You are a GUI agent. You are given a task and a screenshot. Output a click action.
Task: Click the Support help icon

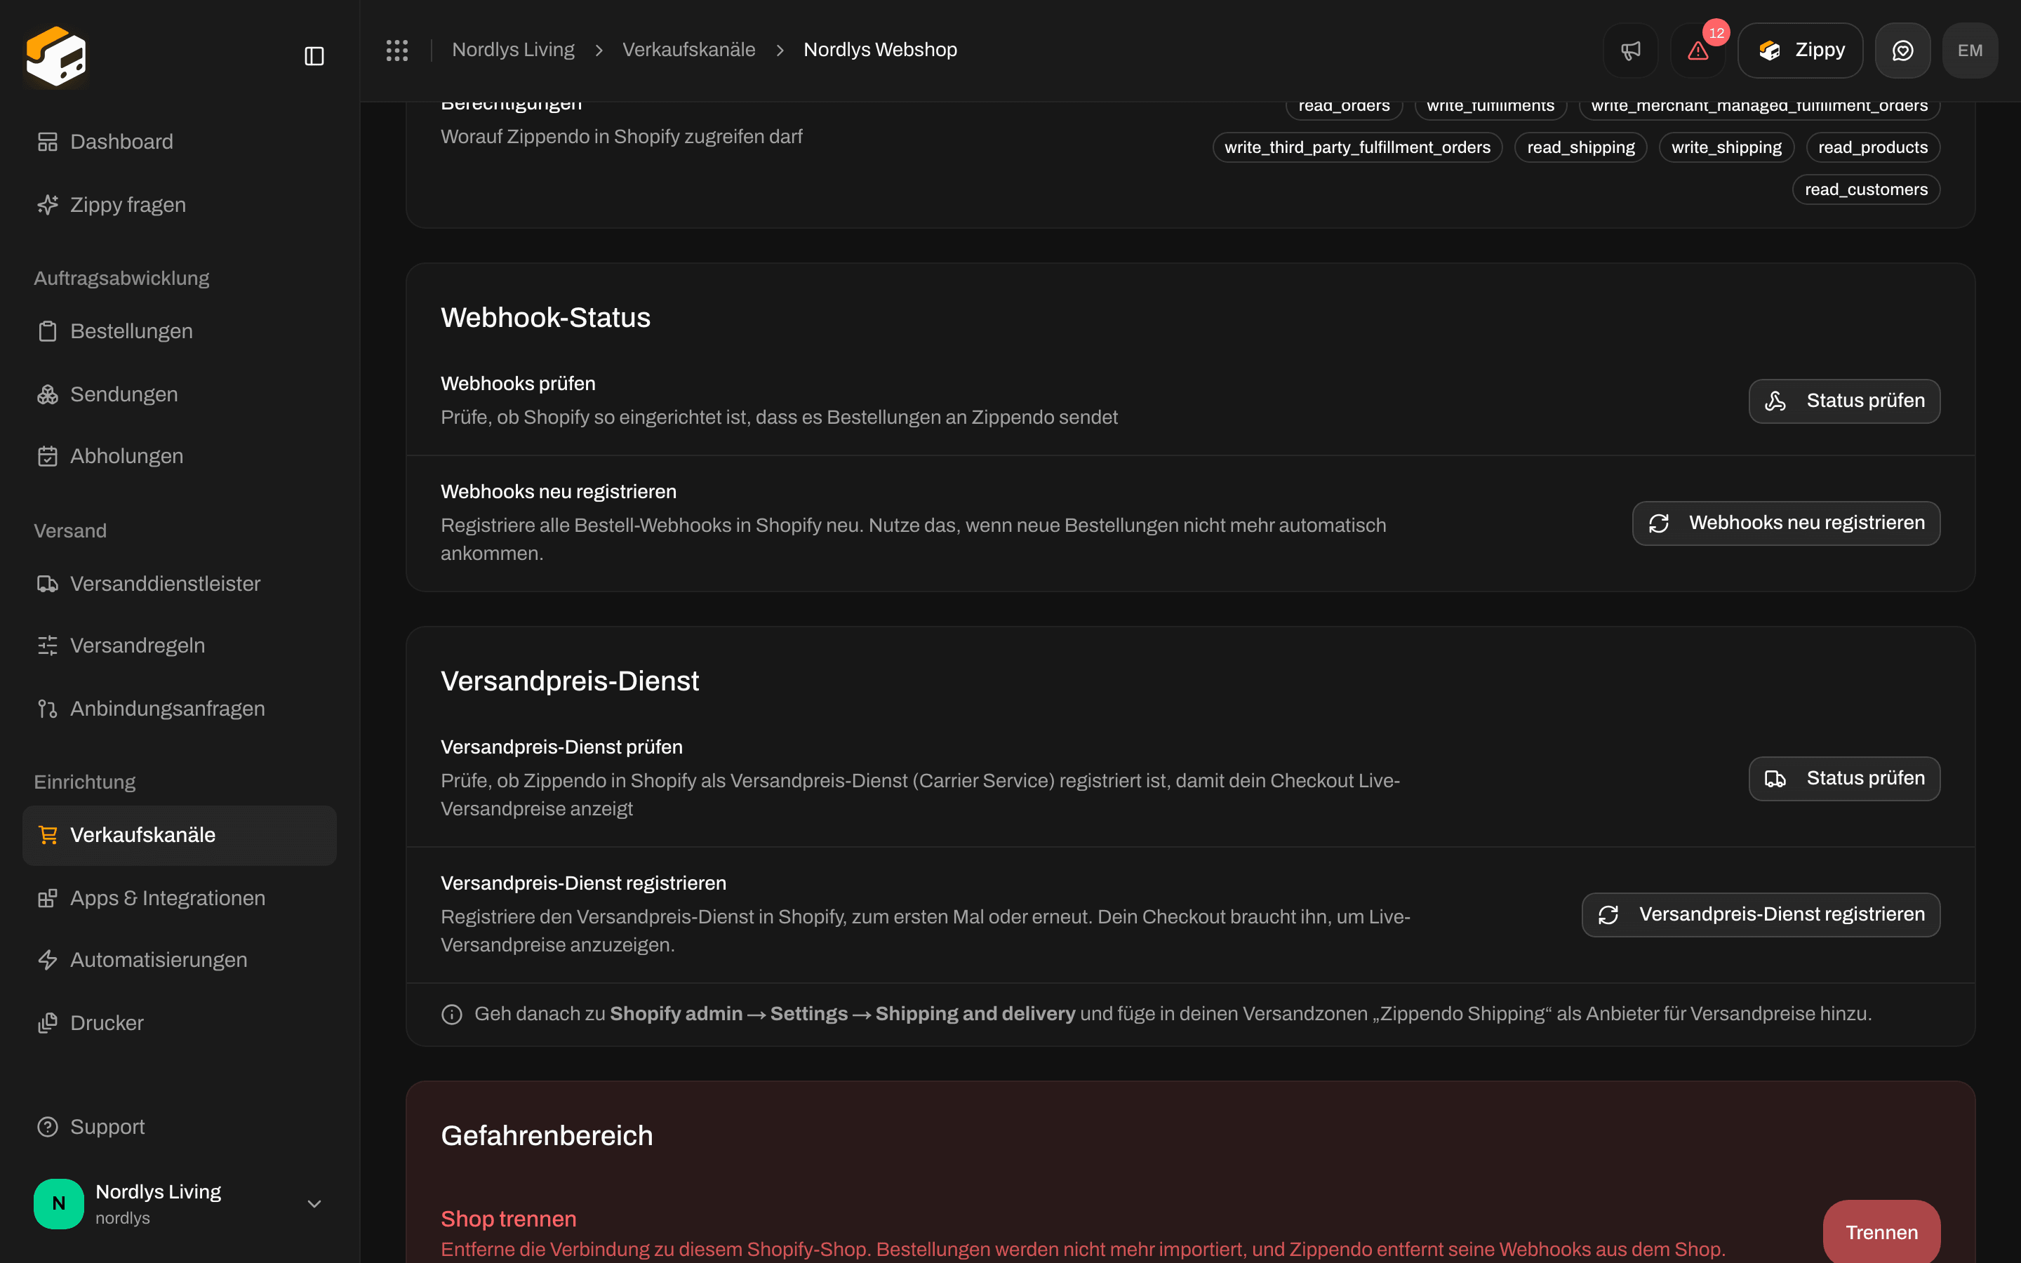(x=48, y=1127)
